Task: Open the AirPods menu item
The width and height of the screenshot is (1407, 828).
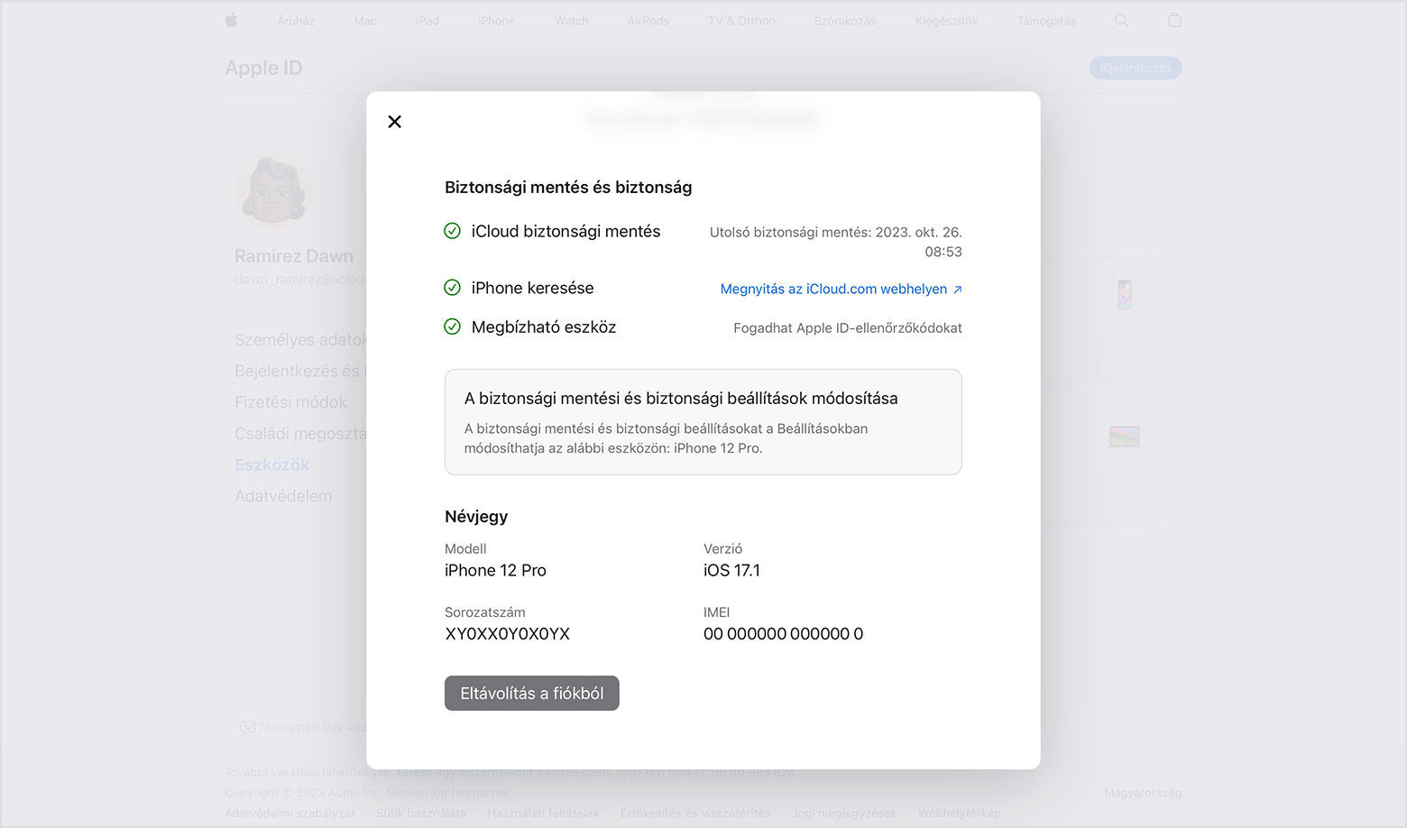Action: [648, 21]
